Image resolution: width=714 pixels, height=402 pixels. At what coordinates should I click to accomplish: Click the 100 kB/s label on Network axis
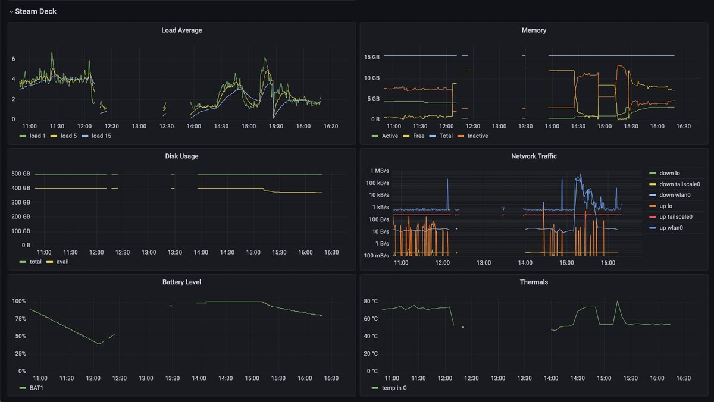[x=377, y=183]
